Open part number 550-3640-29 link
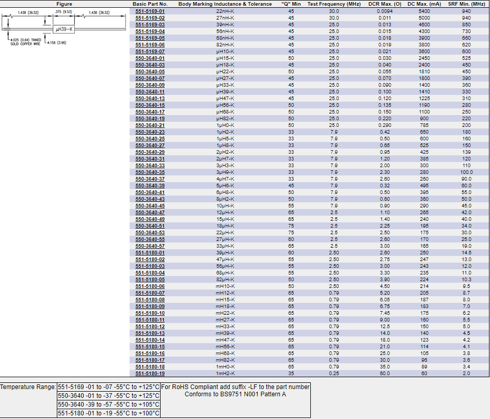The image size is (490, 419). coord(150,152)
